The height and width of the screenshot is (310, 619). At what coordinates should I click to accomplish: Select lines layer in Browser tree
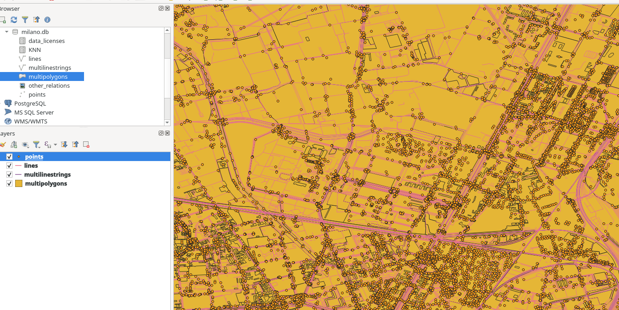point(35,59)
